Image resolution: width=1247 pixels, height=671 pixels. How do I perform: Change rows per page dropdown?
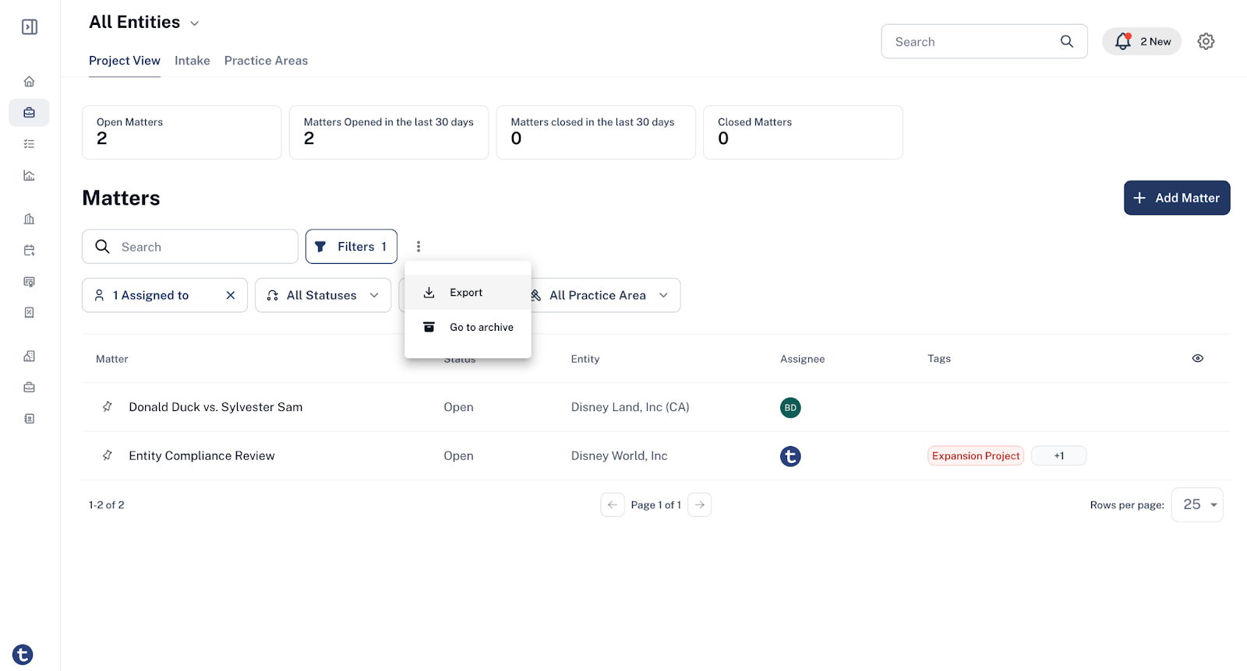pos(1197,504)
